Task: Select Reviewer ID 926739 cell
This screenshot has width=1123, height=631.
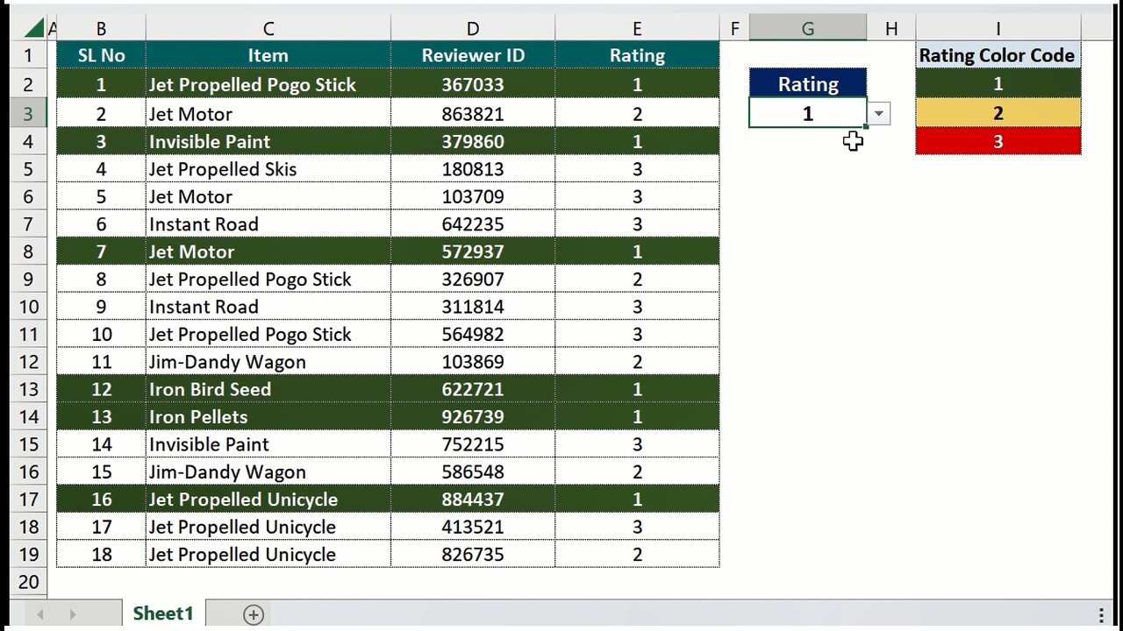Action: (x=473, y=416)
